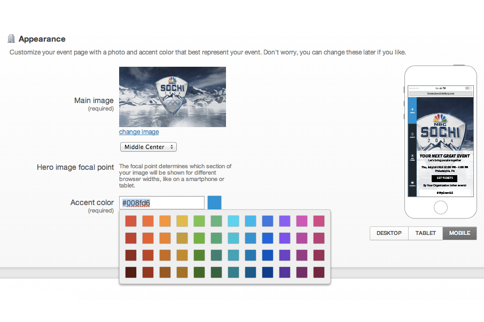Pick the darkest brown-orange swatch
Screen dimensions: 484x322
(x=165, y=272)
